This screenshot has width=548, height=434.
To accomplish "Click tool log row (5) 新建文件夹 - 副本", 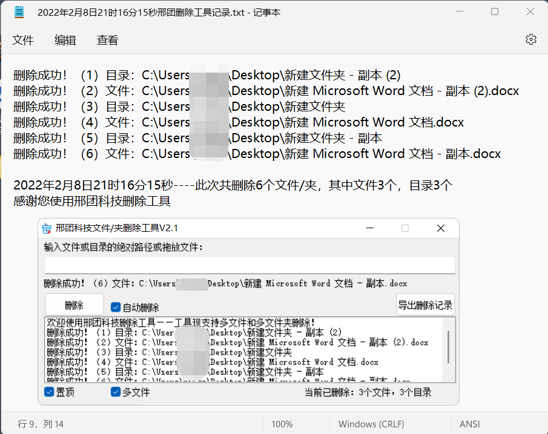I will pyautogui.click(x=185, y=372).
